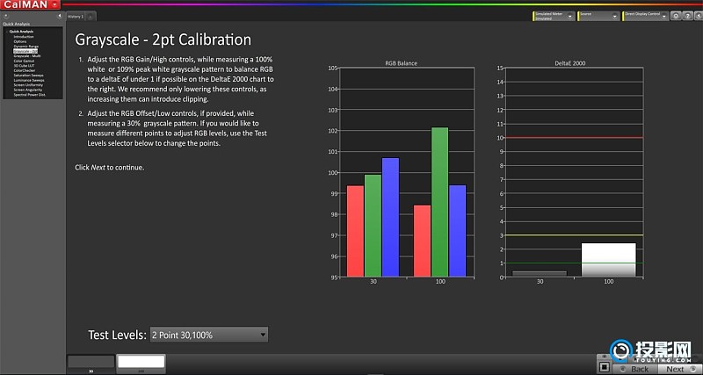Select Introduction in the workflow list
703x375 pixels.
click(x=24, y=36)
